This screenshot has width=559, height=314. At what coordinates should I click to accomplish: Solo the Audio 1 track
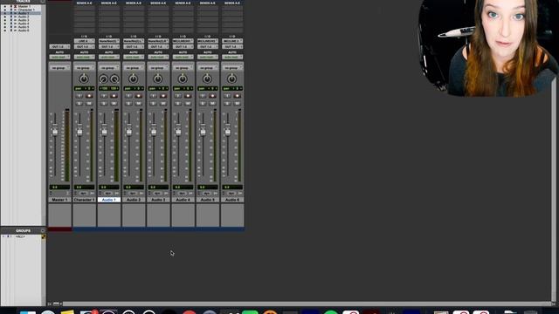104,104
